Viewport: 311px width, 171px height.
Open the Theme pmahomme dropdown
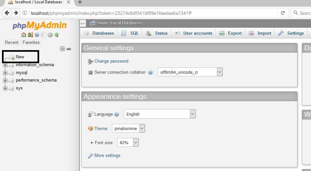128,128
